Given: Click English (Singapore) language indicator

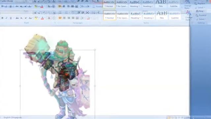Looking at the screenshot, I should [13, 117].
